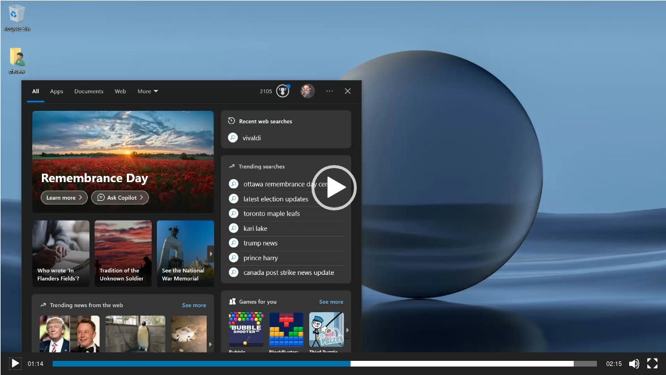Click search icon beside canada post strike
This screenshot has height=375, width=666.
click(x=233, y=273)
